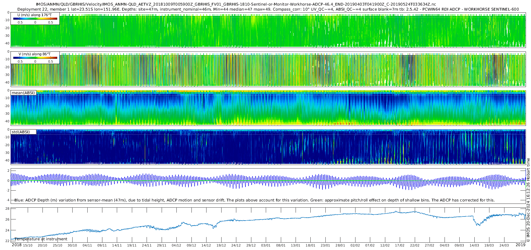The width and height of the screenshot is (531, 250).
Task: Click the V velocity colorbar strip
Action: pos(35,58)
